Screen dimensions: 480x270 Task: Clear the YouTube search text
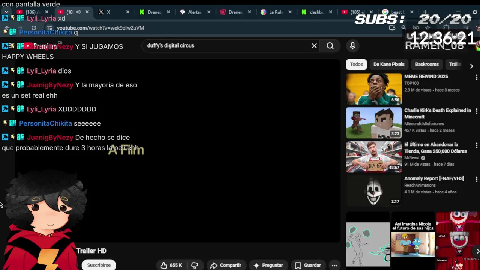pyautogui.click(x=314, y=46)
